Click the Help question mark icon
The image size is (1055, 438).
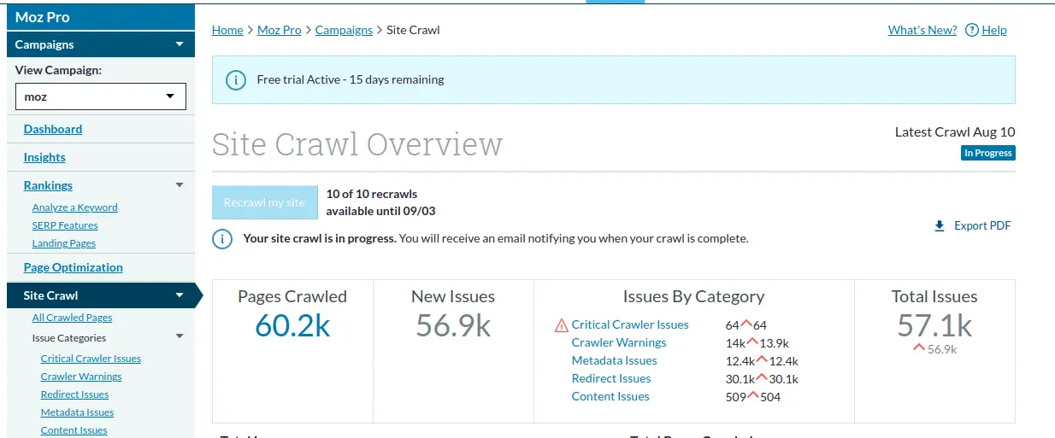[x=971, y=30]
